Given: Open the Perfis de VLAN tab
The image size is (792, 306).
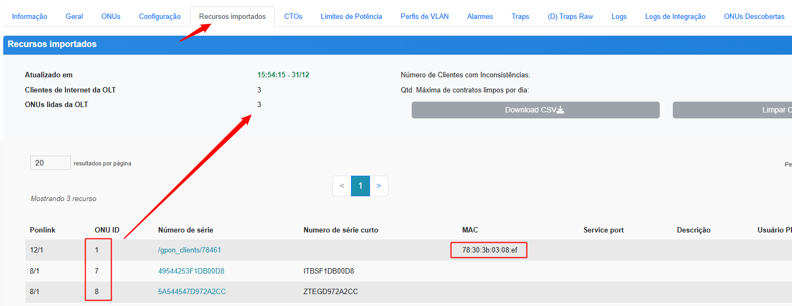Looking at the screenshot, I should 425,16.
